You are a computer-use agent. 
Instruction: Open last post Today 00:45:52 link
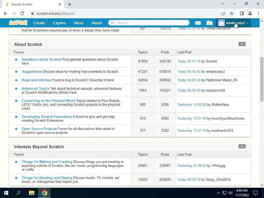(189, 72)
